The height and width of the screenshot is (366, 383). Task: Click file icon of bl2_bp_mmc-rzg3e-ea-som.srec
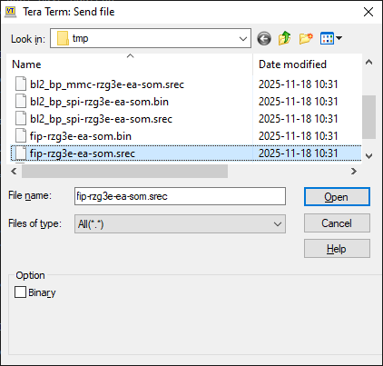point(21,84)
